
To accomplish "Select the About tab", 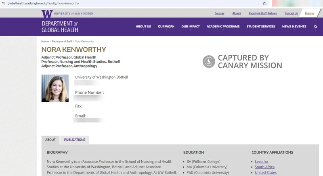I will [50, 140].
